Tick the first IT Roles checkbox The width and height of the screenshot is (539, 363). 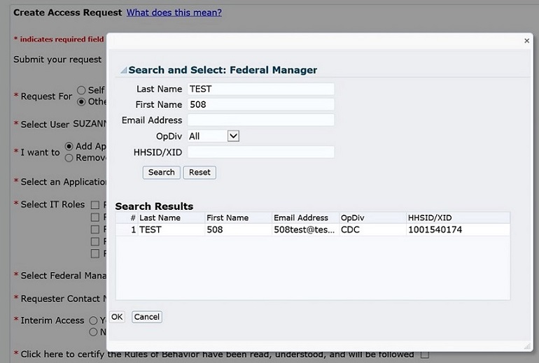tap(95, 205)
